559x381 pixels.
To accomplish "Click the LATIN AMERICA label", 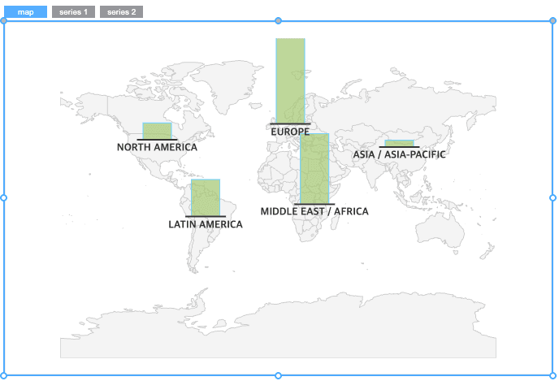I will pyautogui.click(x=205, y=224).
